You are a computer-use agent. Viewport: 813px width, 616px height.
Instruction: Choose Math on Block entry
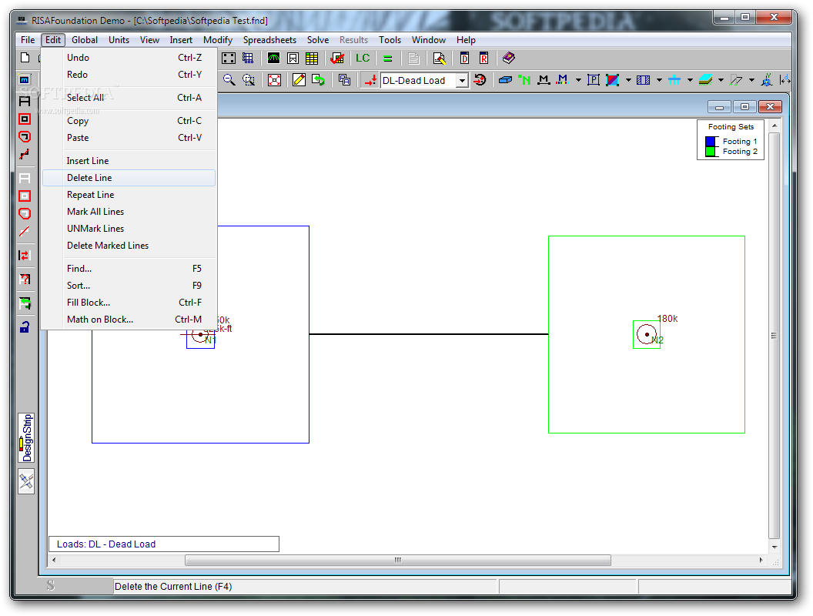pyautogui.click(x=129, y=320)
